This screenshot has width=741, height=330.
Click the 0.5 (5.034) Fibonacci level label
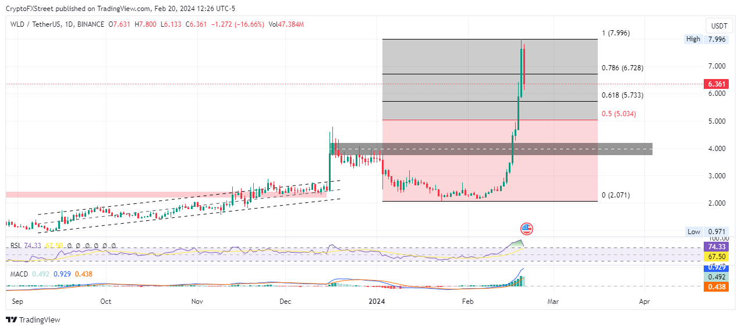click(618, 114)
